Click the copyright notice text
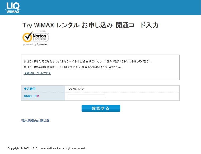 [x=47, y=148]
